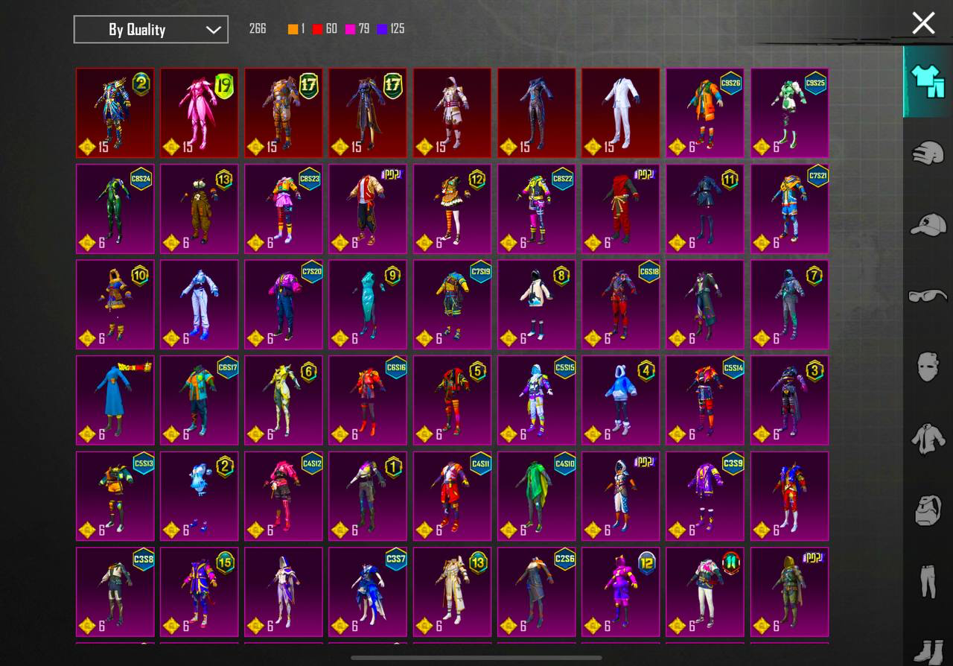The width and height of the screenshot is (953, 666).
Task: Close the inventory screen with the X
Action: (923, 22)
